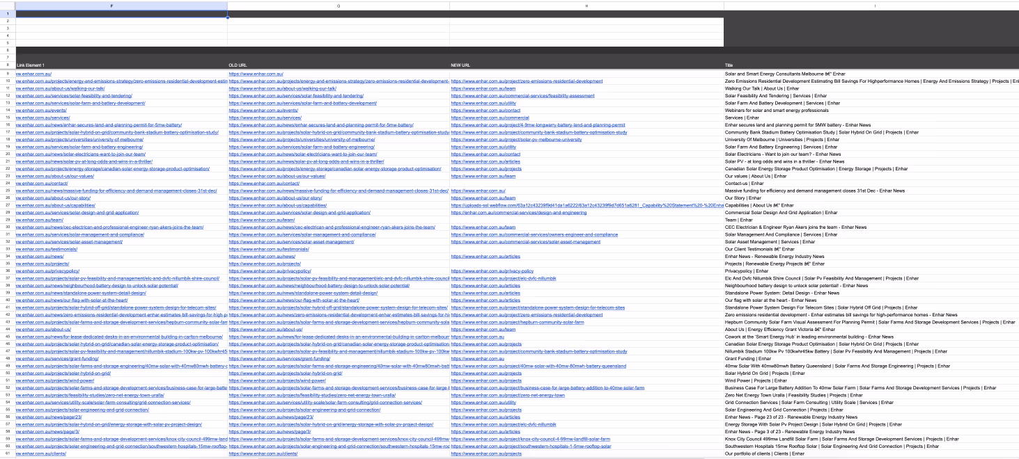Select title 'Team | Enhar' cell

click(739, 220)
